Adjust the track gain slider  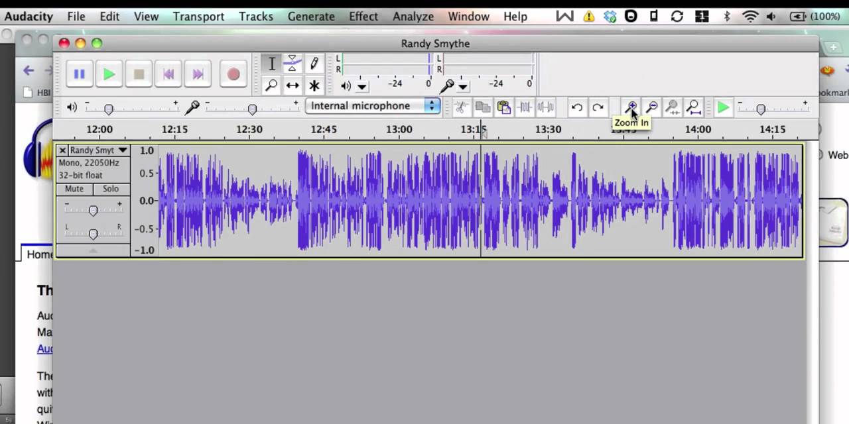(x=93, y=211)
